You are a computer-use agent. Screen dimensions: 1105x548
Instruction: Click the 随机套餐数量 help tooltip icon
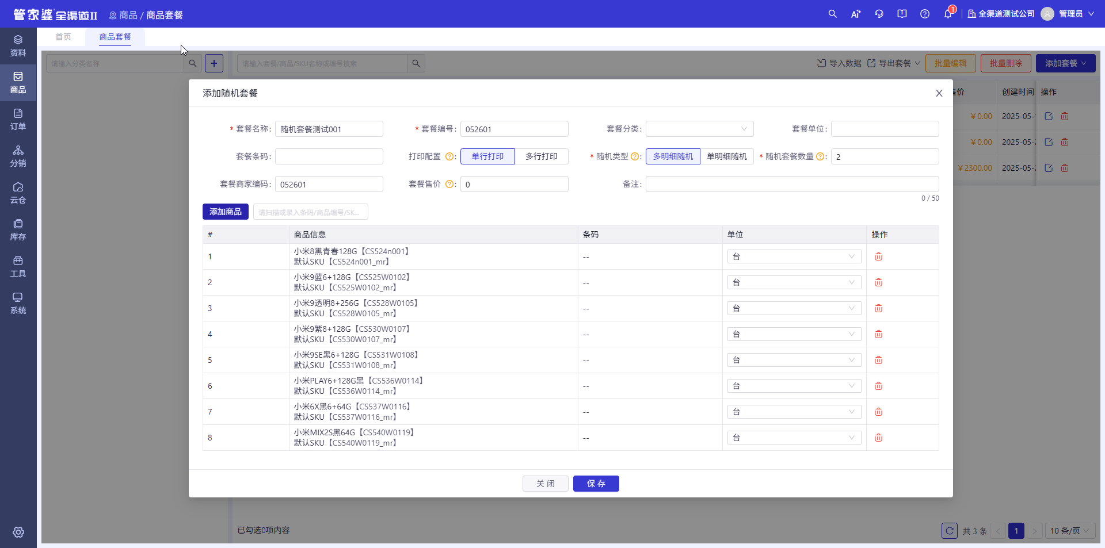[x=820, y=156]
